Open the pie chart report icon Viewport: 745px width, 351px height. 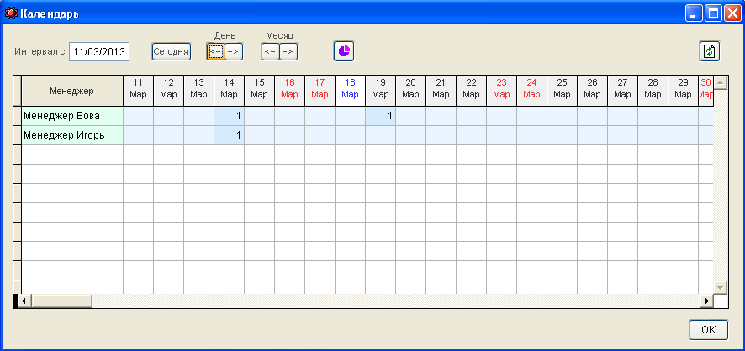coord(344,50)
